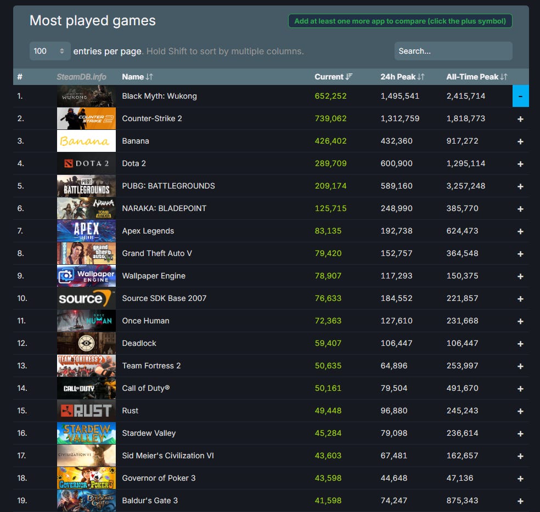Open Dota 2 logo thumbnail

pos(86,163)
